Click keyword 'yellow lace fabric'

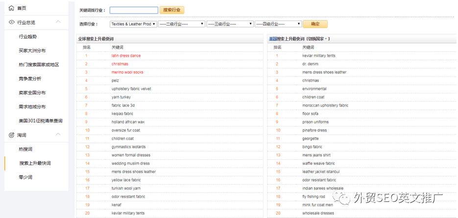point(126,180)
